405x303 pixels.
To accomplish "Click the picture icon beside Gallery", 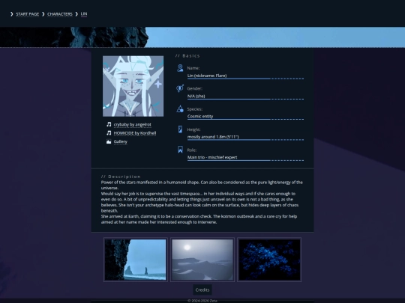I will (109, 141).
